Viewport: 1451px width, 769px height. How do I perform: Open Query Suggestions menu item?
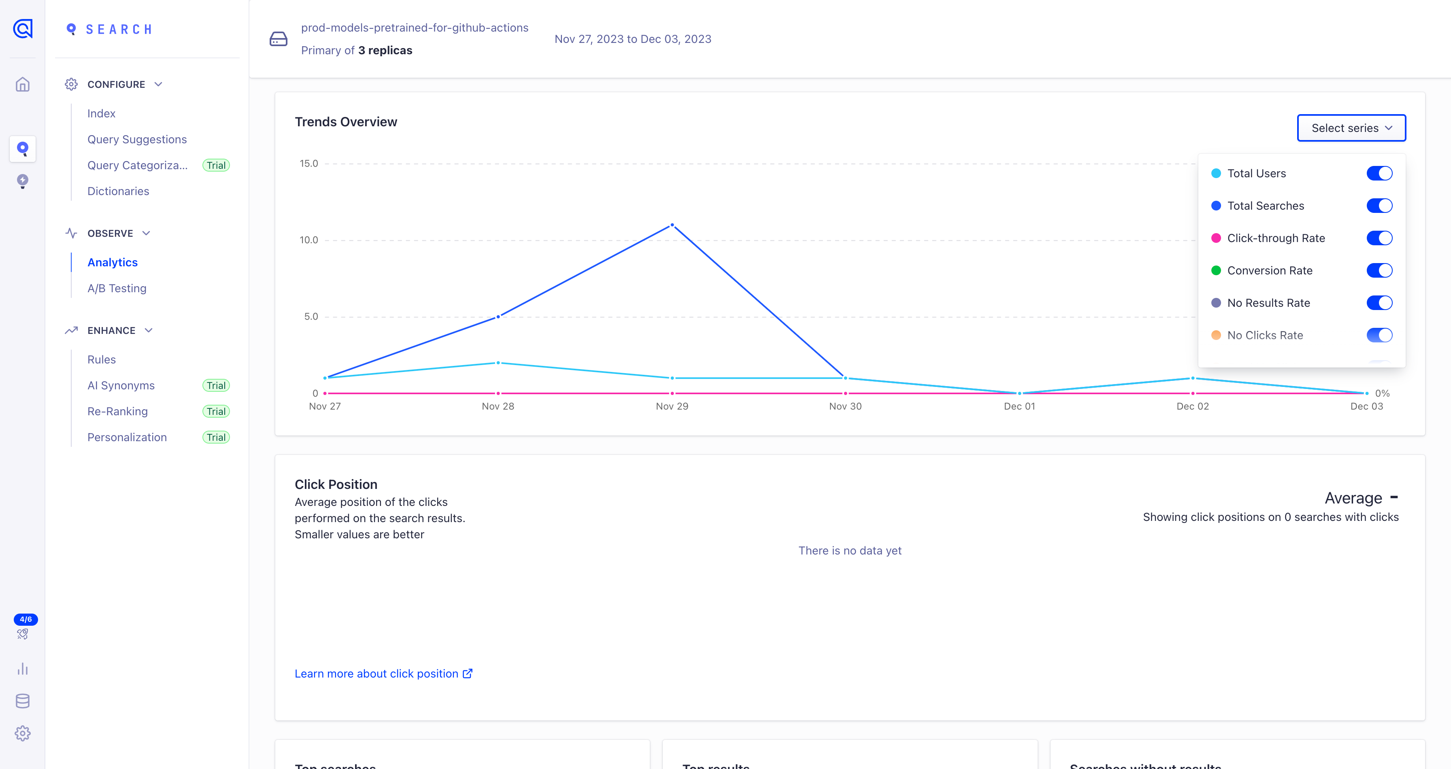click(x=137, y=139)
